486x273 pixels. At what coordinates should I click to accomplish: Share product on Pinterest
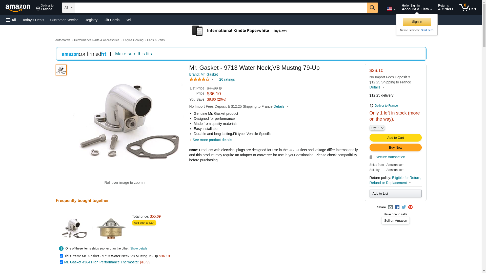click(x=410, y=207)
